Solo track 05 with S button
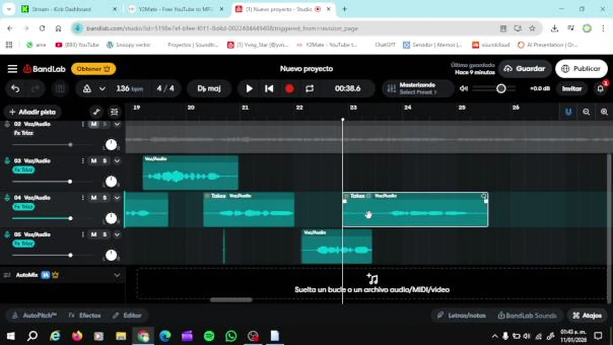The width and height of the screenshot is (613, 345). pos(105,234)
